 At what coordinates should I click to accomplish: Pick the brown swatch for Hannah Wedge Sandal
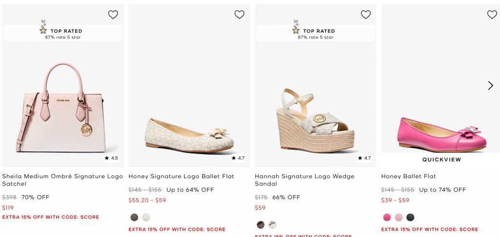click(x=261, y=225)
